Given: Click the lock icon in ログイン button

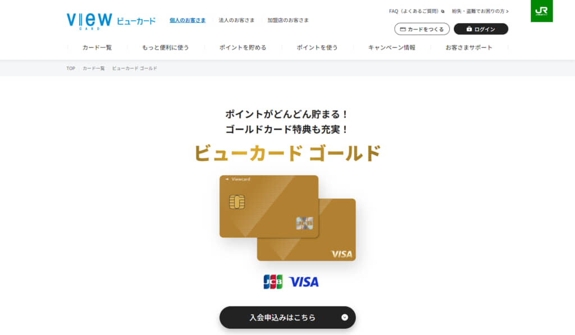Looking at the screenshot, I should [x=469, y=29].
